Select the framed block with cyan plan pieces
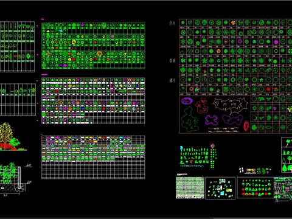This screenshot has width=292, height=219. [220, 188]
